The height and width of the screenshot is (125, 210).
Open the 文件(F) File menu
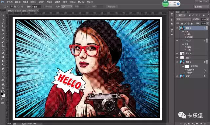[x=10, y=2]
